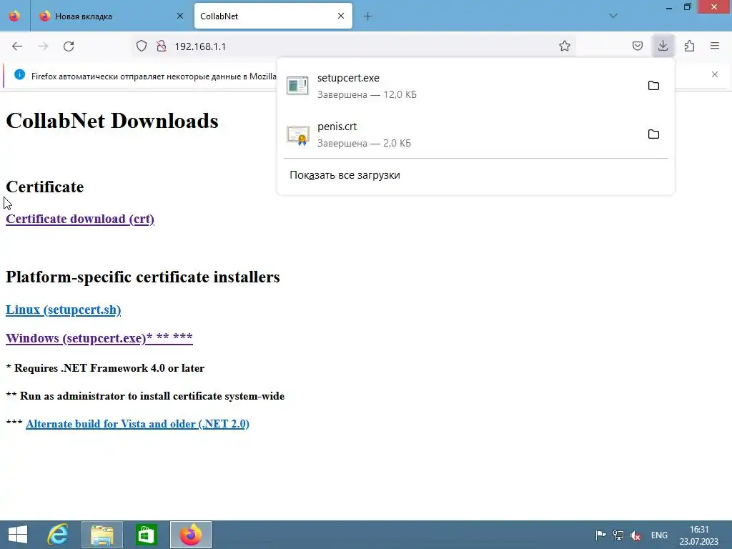Image resolution: width=732 pixels, height=549 pixels.
Task: Click the info icon in notification bar
Action: point(19,74)
